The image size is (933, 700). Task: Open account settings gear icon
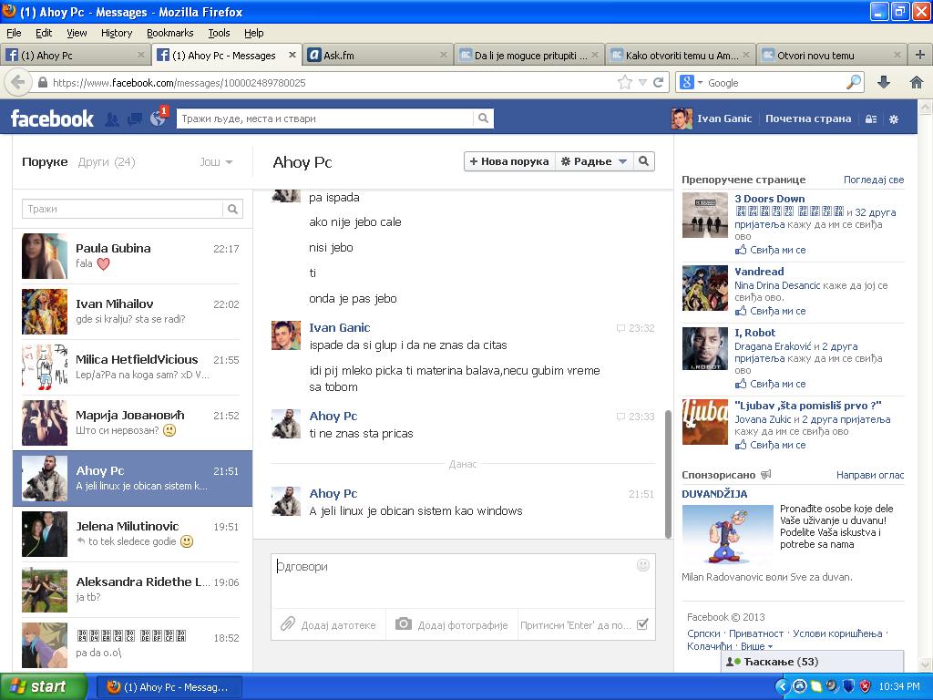(894, 119)
